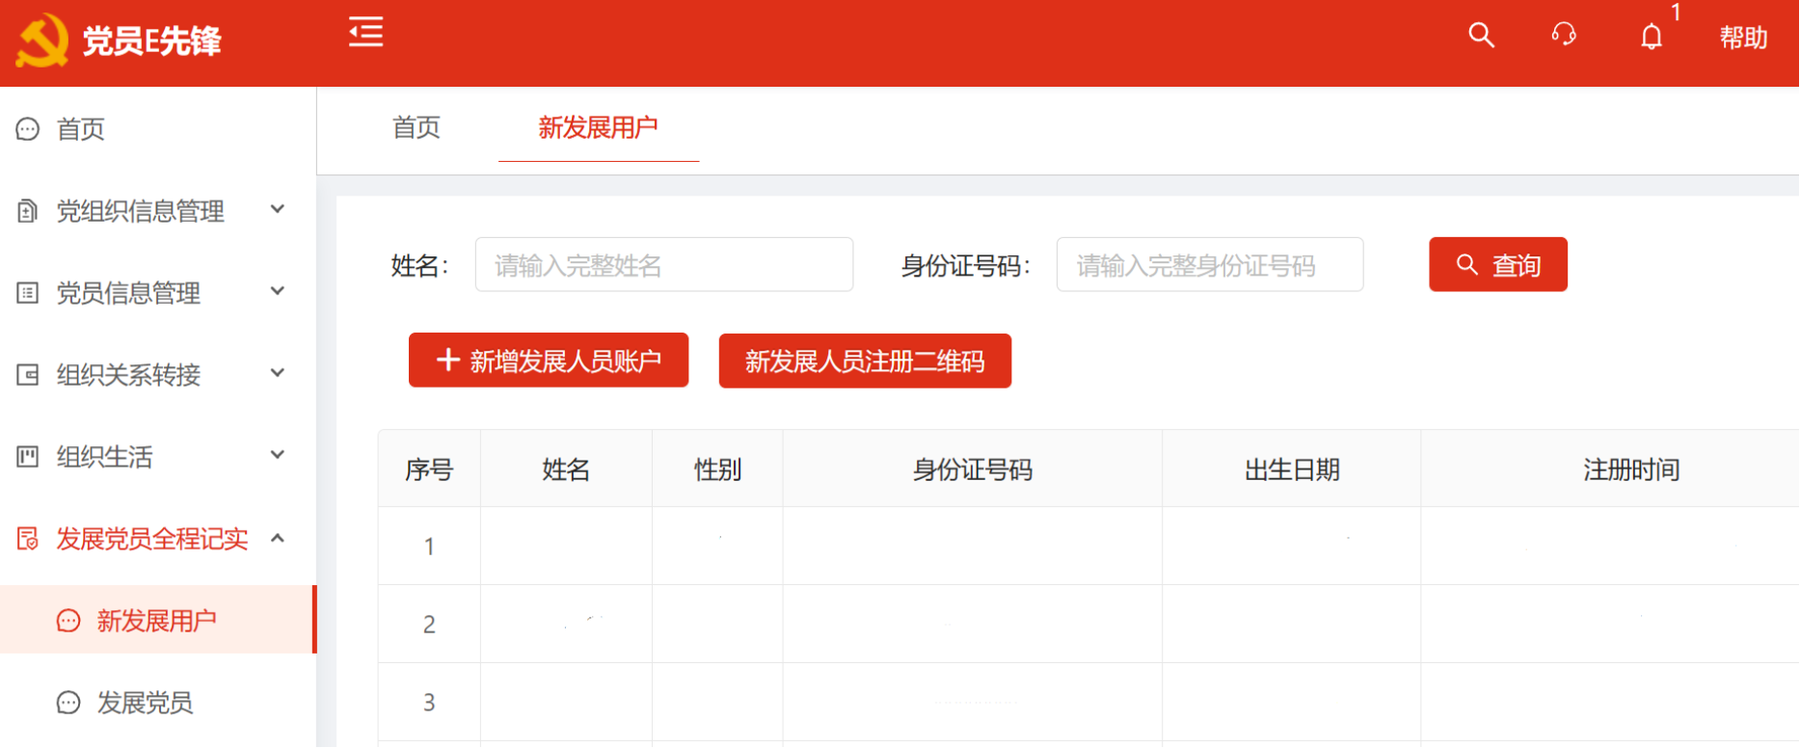Click the 组织生活 sidebar icon
The height and width of the screenshot is (748, 1800).
coord(28,457)
